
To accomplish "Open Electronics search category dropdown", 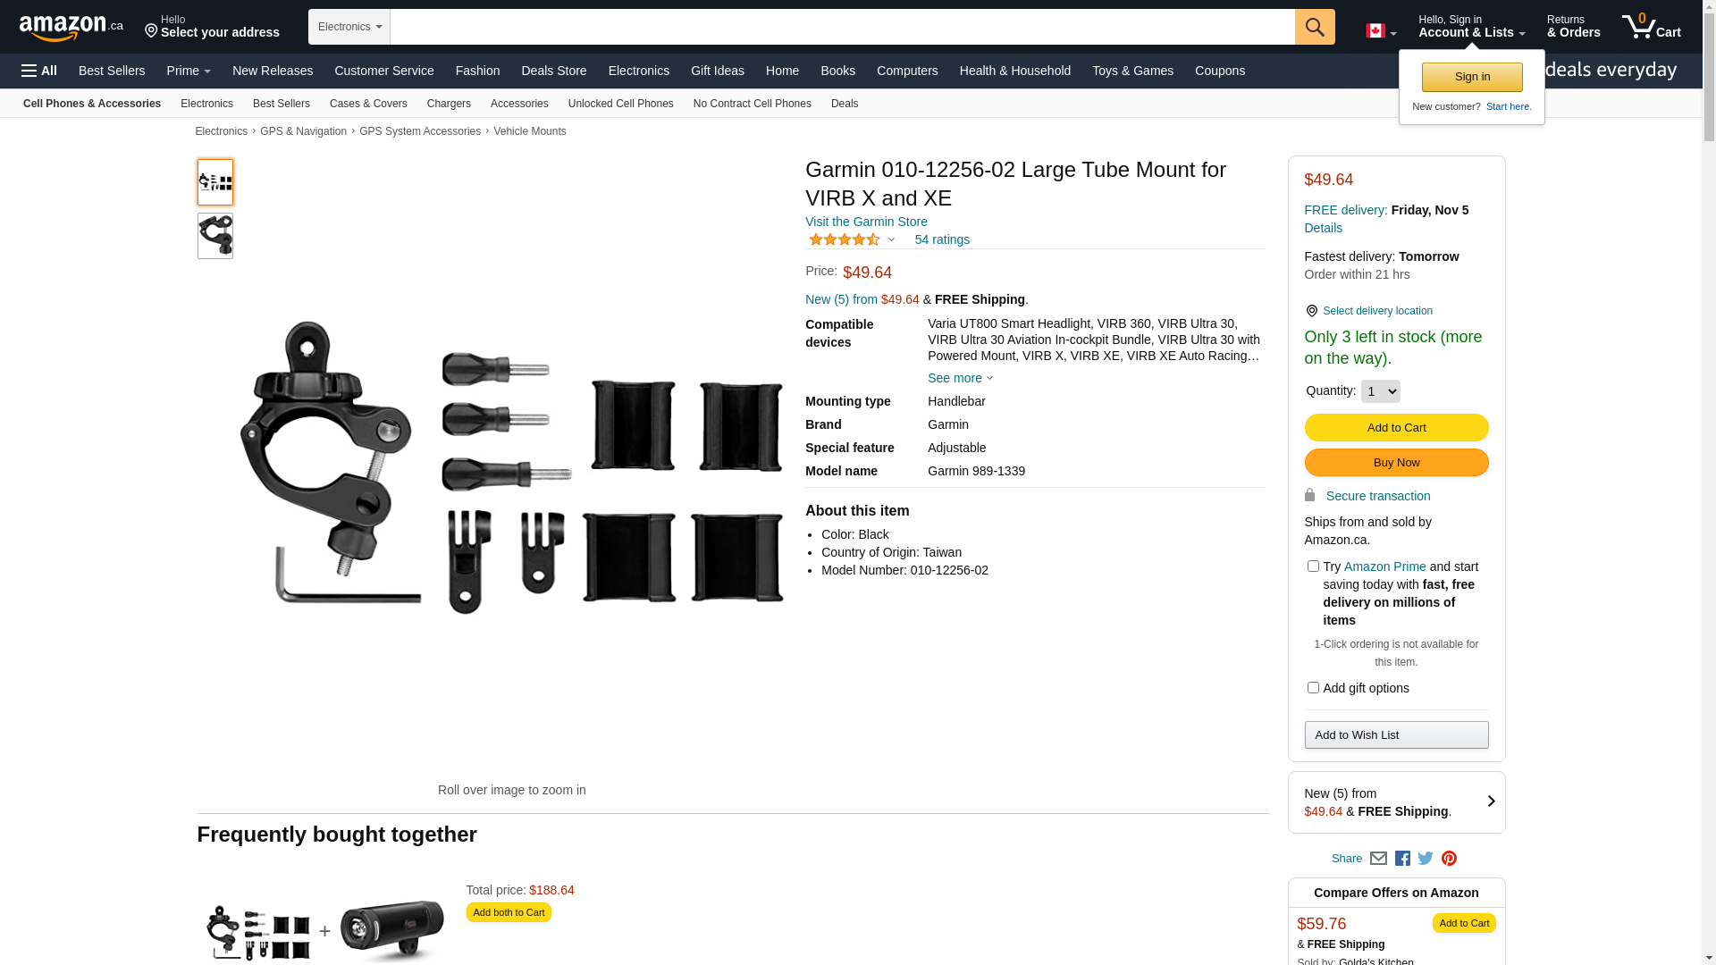I will tap(349, 27).
